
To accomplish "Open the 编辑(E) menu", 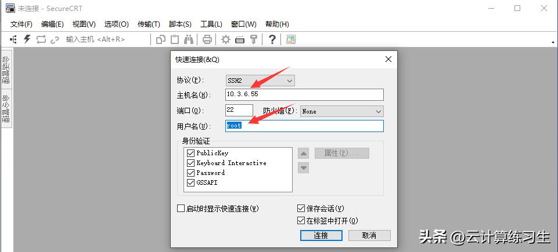I will [x=52, y=24].
